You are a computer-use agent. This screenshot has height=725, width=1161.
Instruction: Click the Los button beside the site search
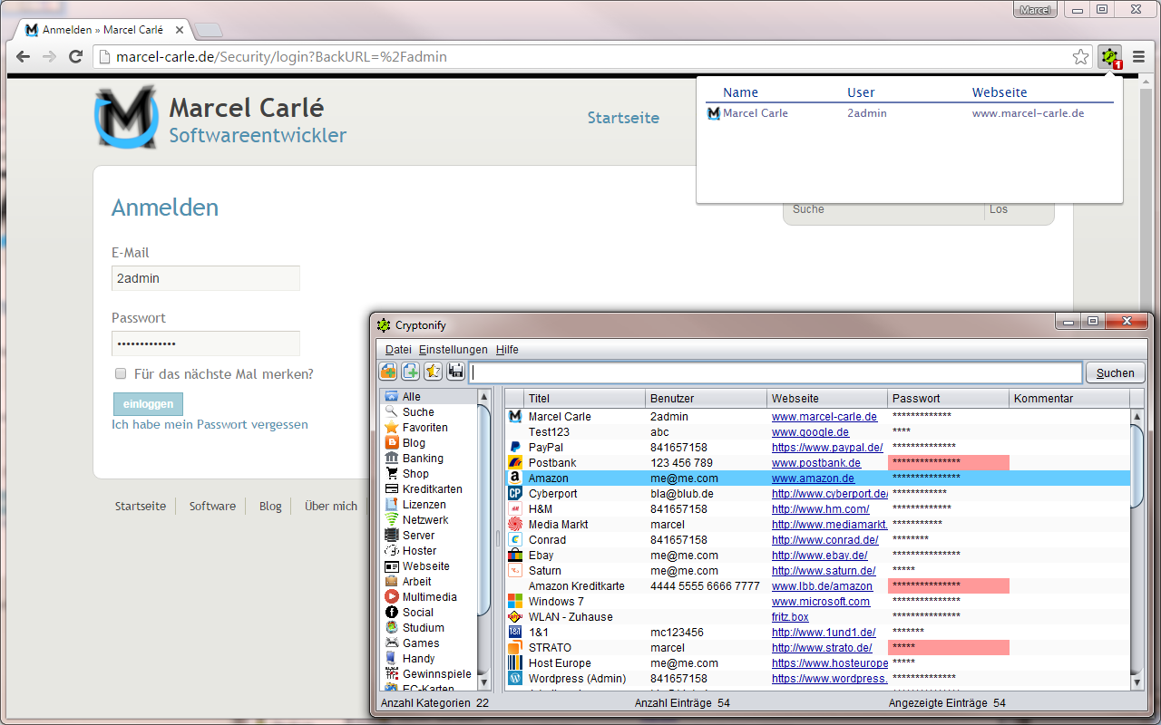click(999, 209)
